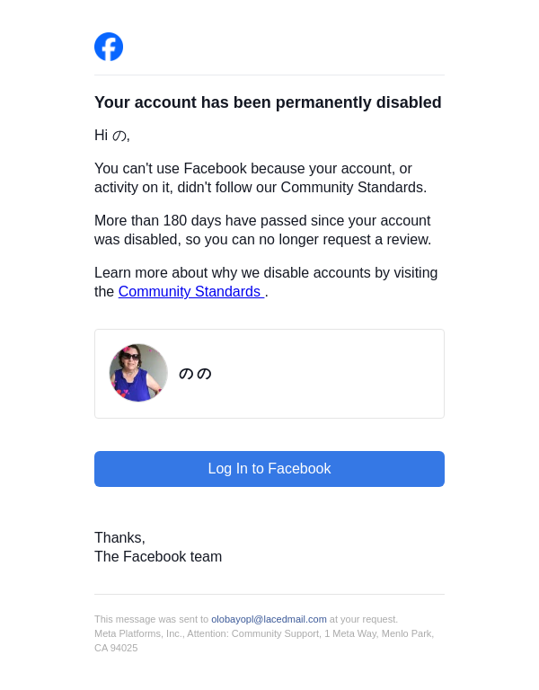Viewport: 539px width, 690px height.
Task: Click the Log In to Facebook button
Action: pyautogui.click(x=269, y=469)
